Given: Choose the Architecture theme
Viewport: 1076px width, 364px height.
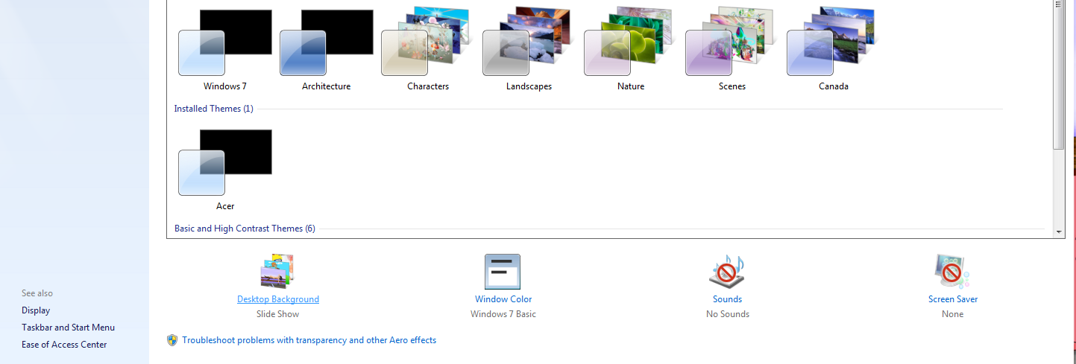Looking at the screenshot, I should pos(327,42).
